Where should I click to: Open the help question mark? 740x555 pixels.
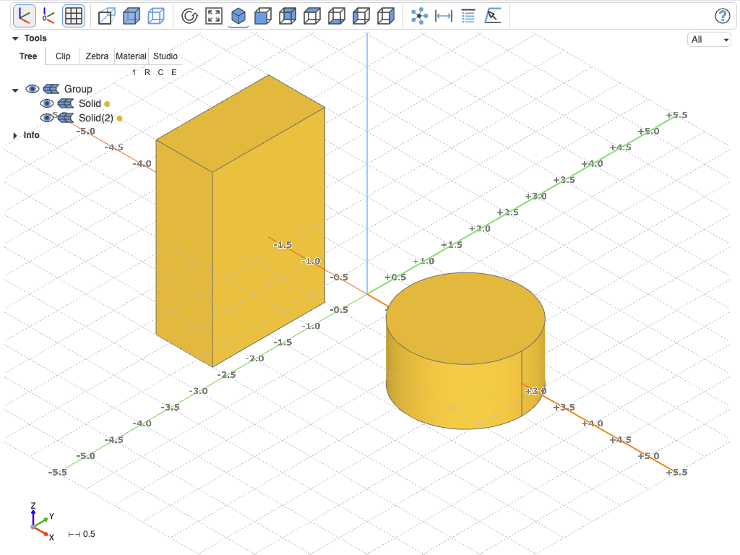[x=723, y=16]
